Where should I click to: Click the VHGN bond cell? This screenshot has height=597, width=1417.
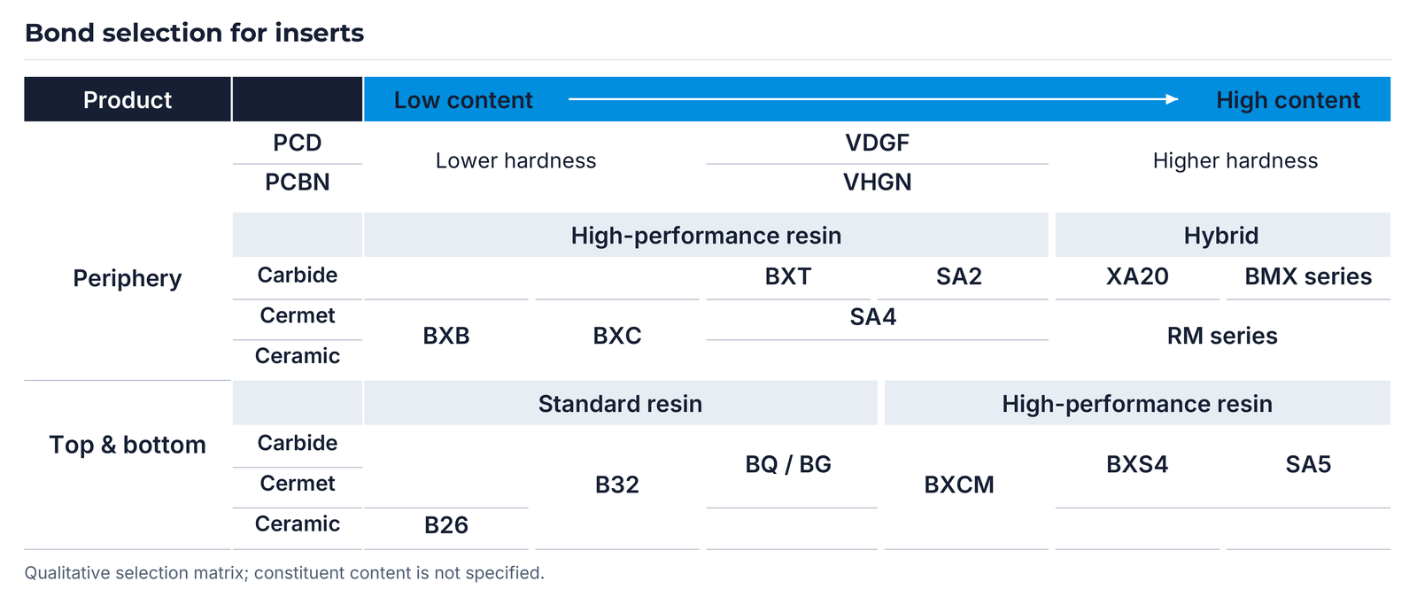coord(877,182)
